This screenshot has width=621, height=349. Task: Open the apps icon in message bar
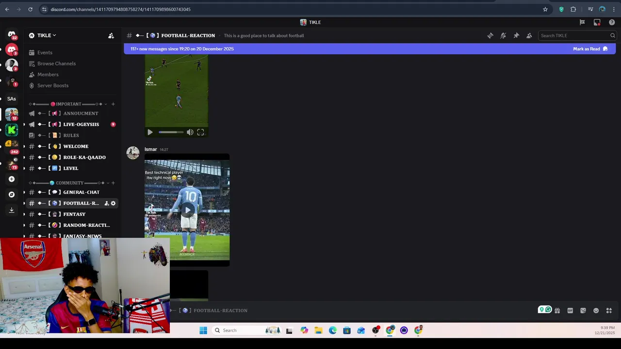pyautogui.click(x=609, y=310)
